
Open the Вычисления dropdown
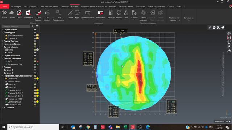tap(189, 19)
